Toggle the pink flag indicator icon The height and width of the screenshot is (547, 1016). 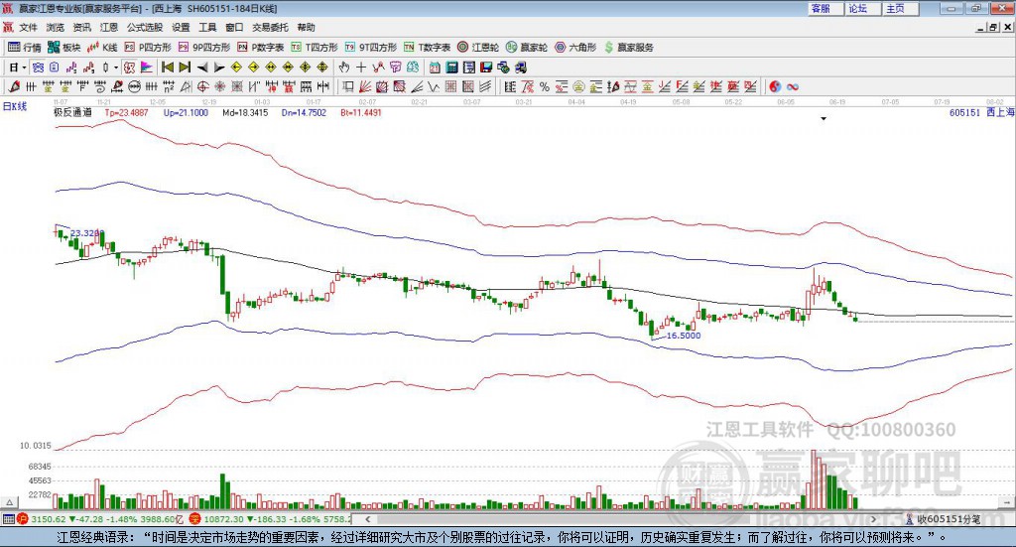147,68
